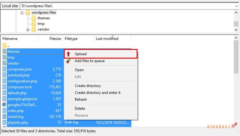Click the up arrow of the file list scrollbar
Screen dimensions: 240x136
[236, 38]
